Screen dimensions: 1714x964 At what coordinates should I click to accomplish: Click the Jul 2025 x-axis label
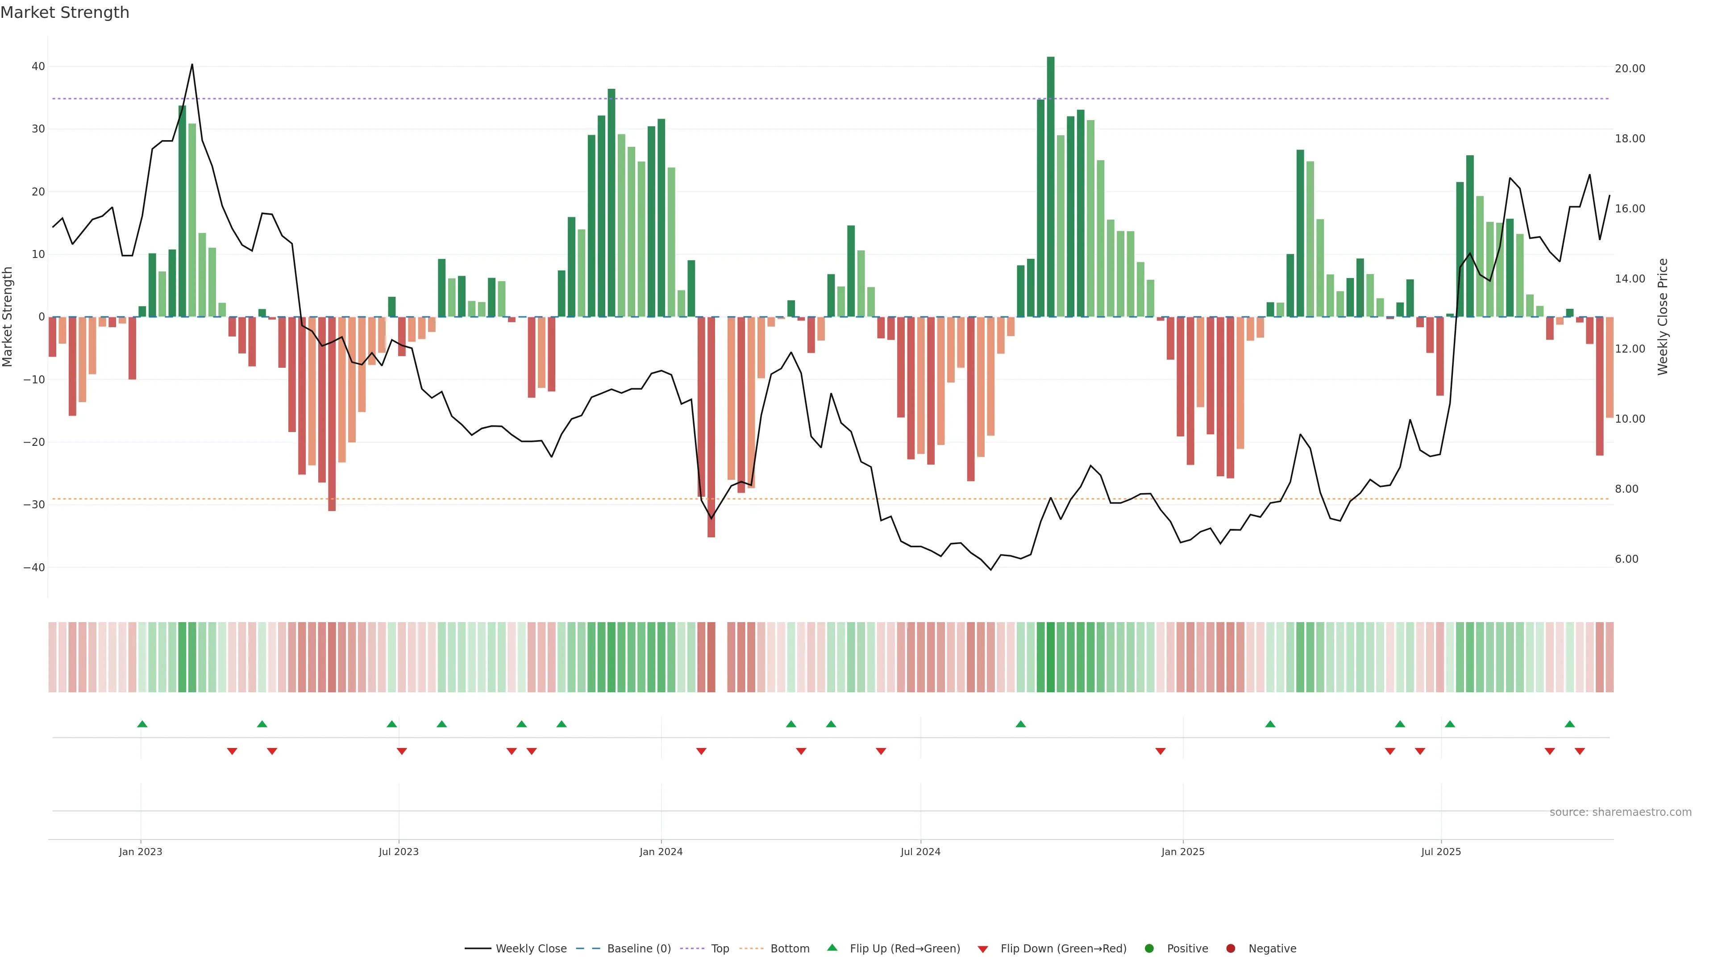pyautogui.click(x=1440, y=852)
